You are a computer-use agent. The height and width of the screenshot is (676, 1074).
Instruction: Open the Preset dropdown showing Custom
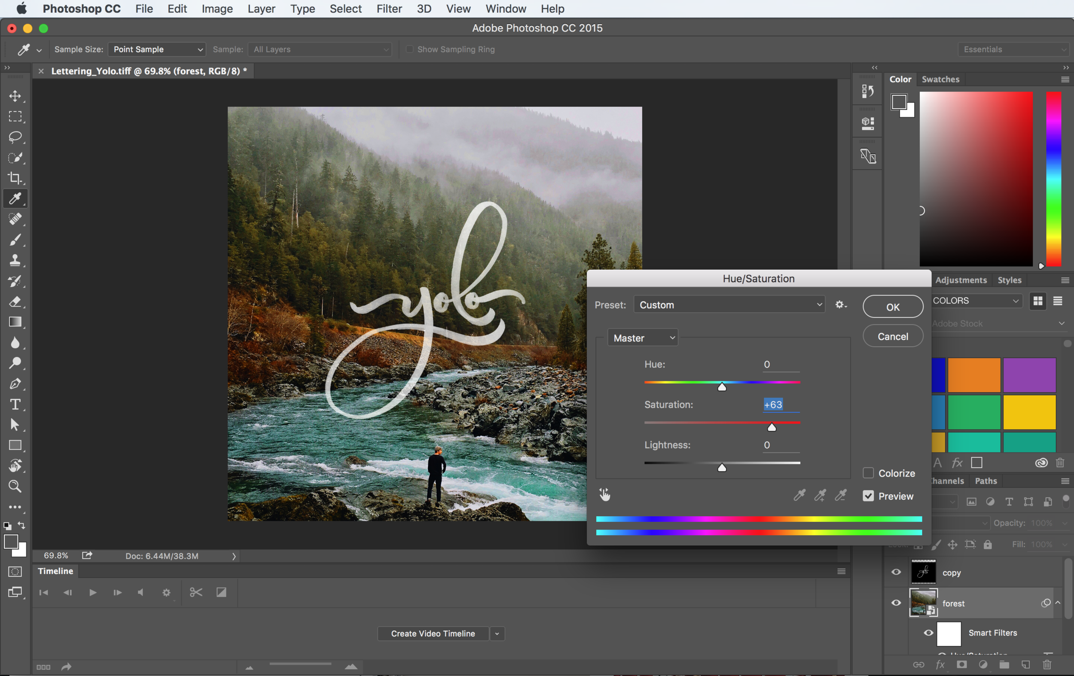pyautogui.click(x=729, y=305)
